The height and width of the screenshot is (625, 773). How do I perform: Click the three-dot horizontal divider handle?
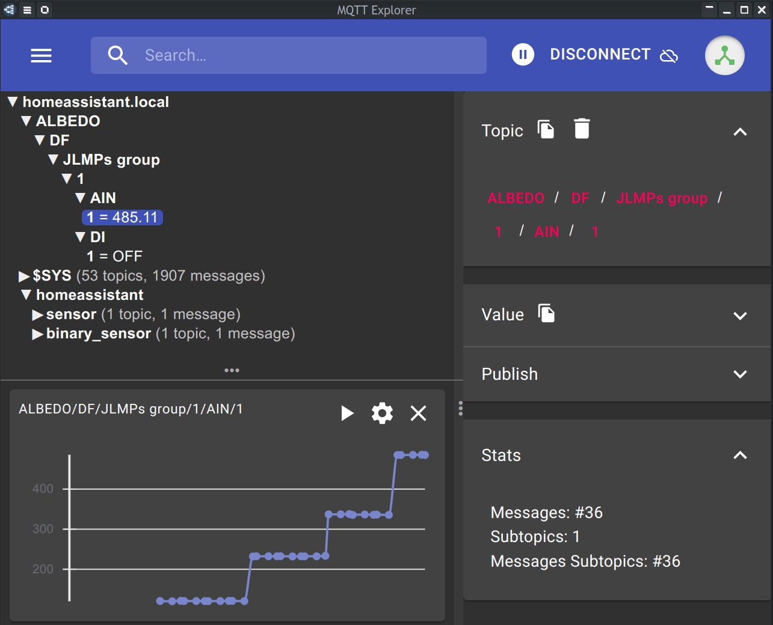click(232, 370)
